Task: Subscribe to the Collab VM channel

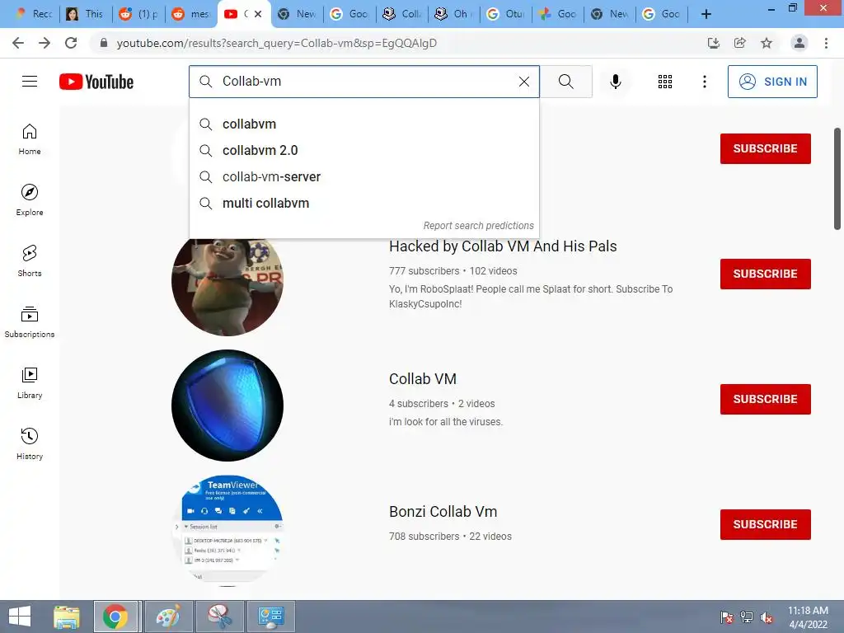Action: pos(766,399)
